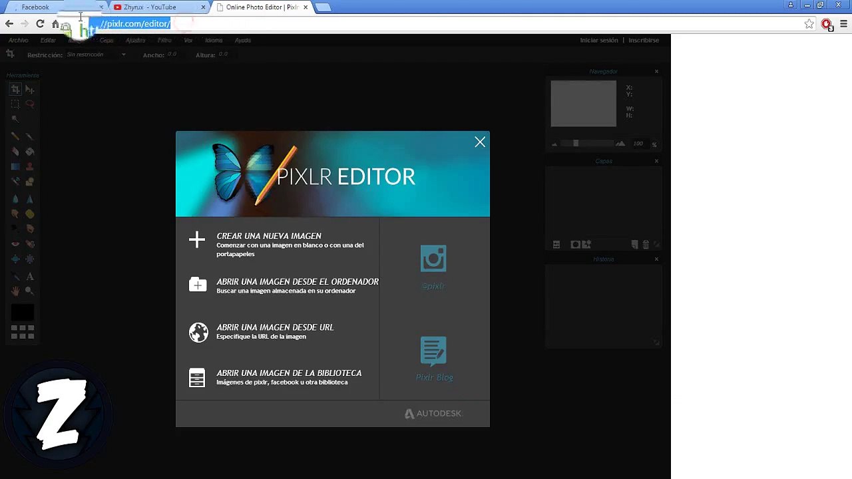Image resolution: width=852 pixels, height=479 pixels.
Task: Select the Type text tool
Action: click(30, 276)
